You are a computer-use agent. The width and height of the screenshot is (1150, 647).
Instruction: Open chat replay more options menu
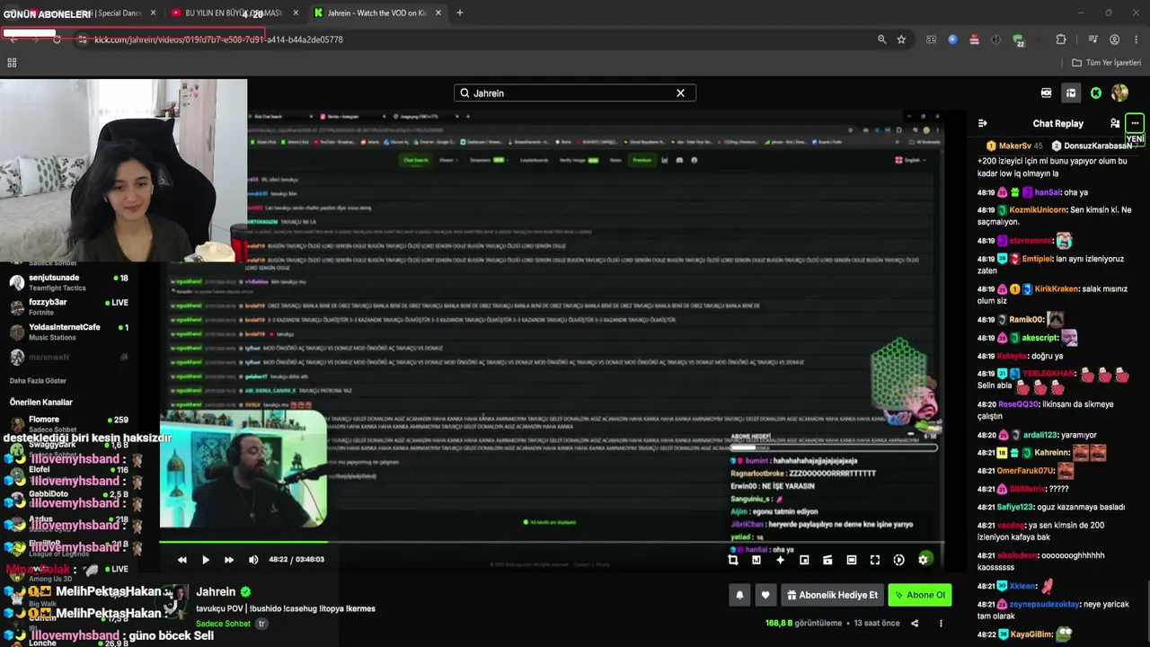click(1135, 123)
